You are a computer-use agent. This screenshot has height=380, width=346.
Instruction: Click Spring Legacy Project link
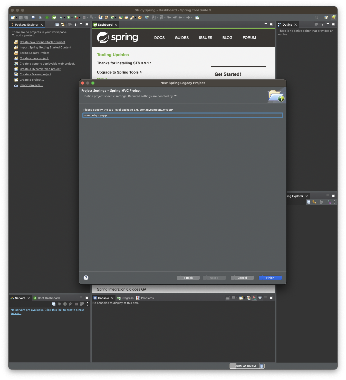click(x=35, y=53)
